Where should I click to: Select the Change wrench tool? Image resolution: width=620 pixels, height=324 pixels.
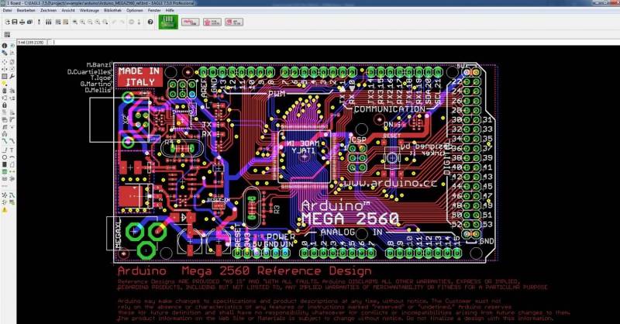pos(12,76)
